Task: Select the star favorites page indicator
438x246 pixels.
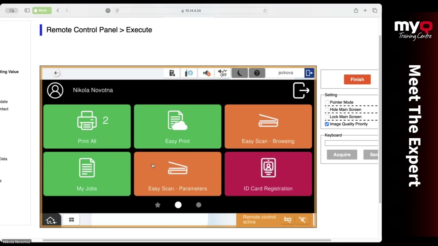Action: [158, 205]
